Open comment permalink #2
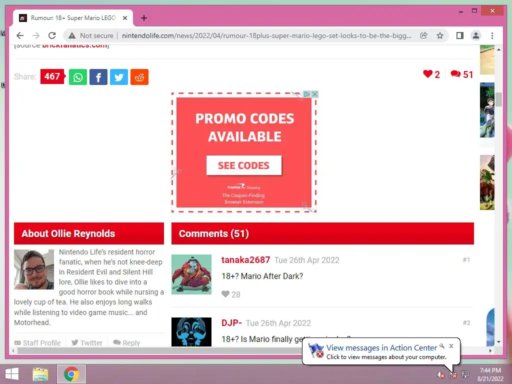This screenshot has width=512, height=384. click(466, 323)
